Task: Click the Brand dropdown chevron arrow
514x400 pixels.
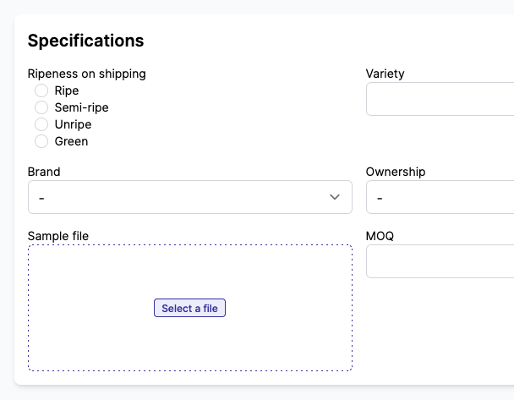Action: (x=335, y=197)
